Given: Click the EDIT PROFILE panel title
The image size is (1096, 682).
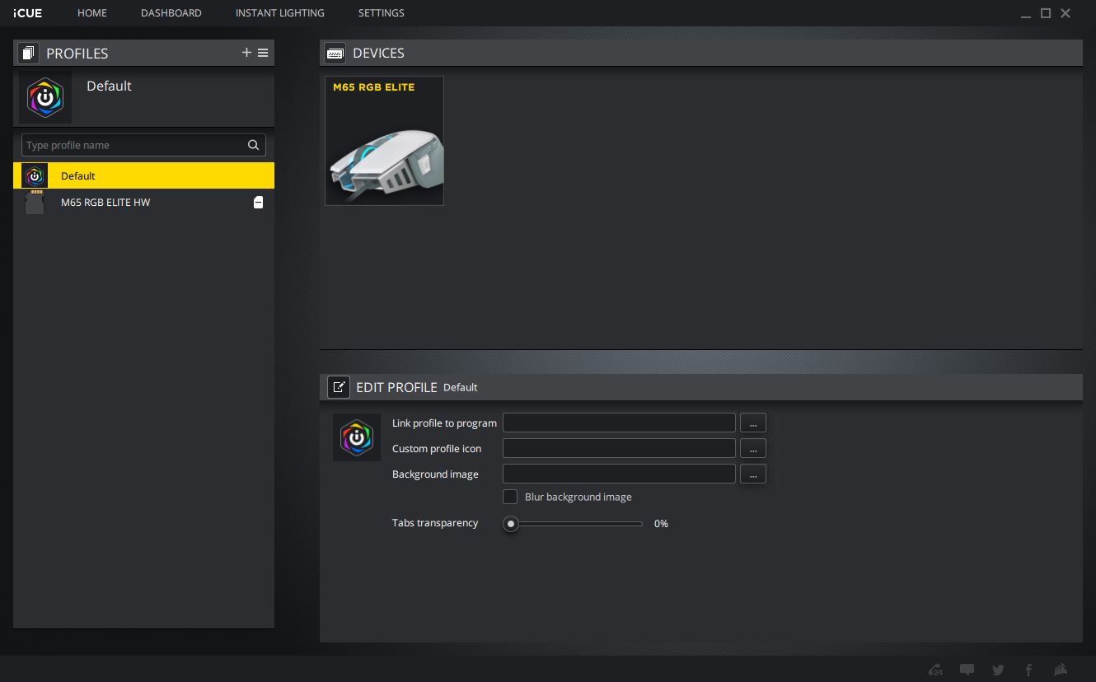Looking at the screenshot, I should (x=396, y=387).
